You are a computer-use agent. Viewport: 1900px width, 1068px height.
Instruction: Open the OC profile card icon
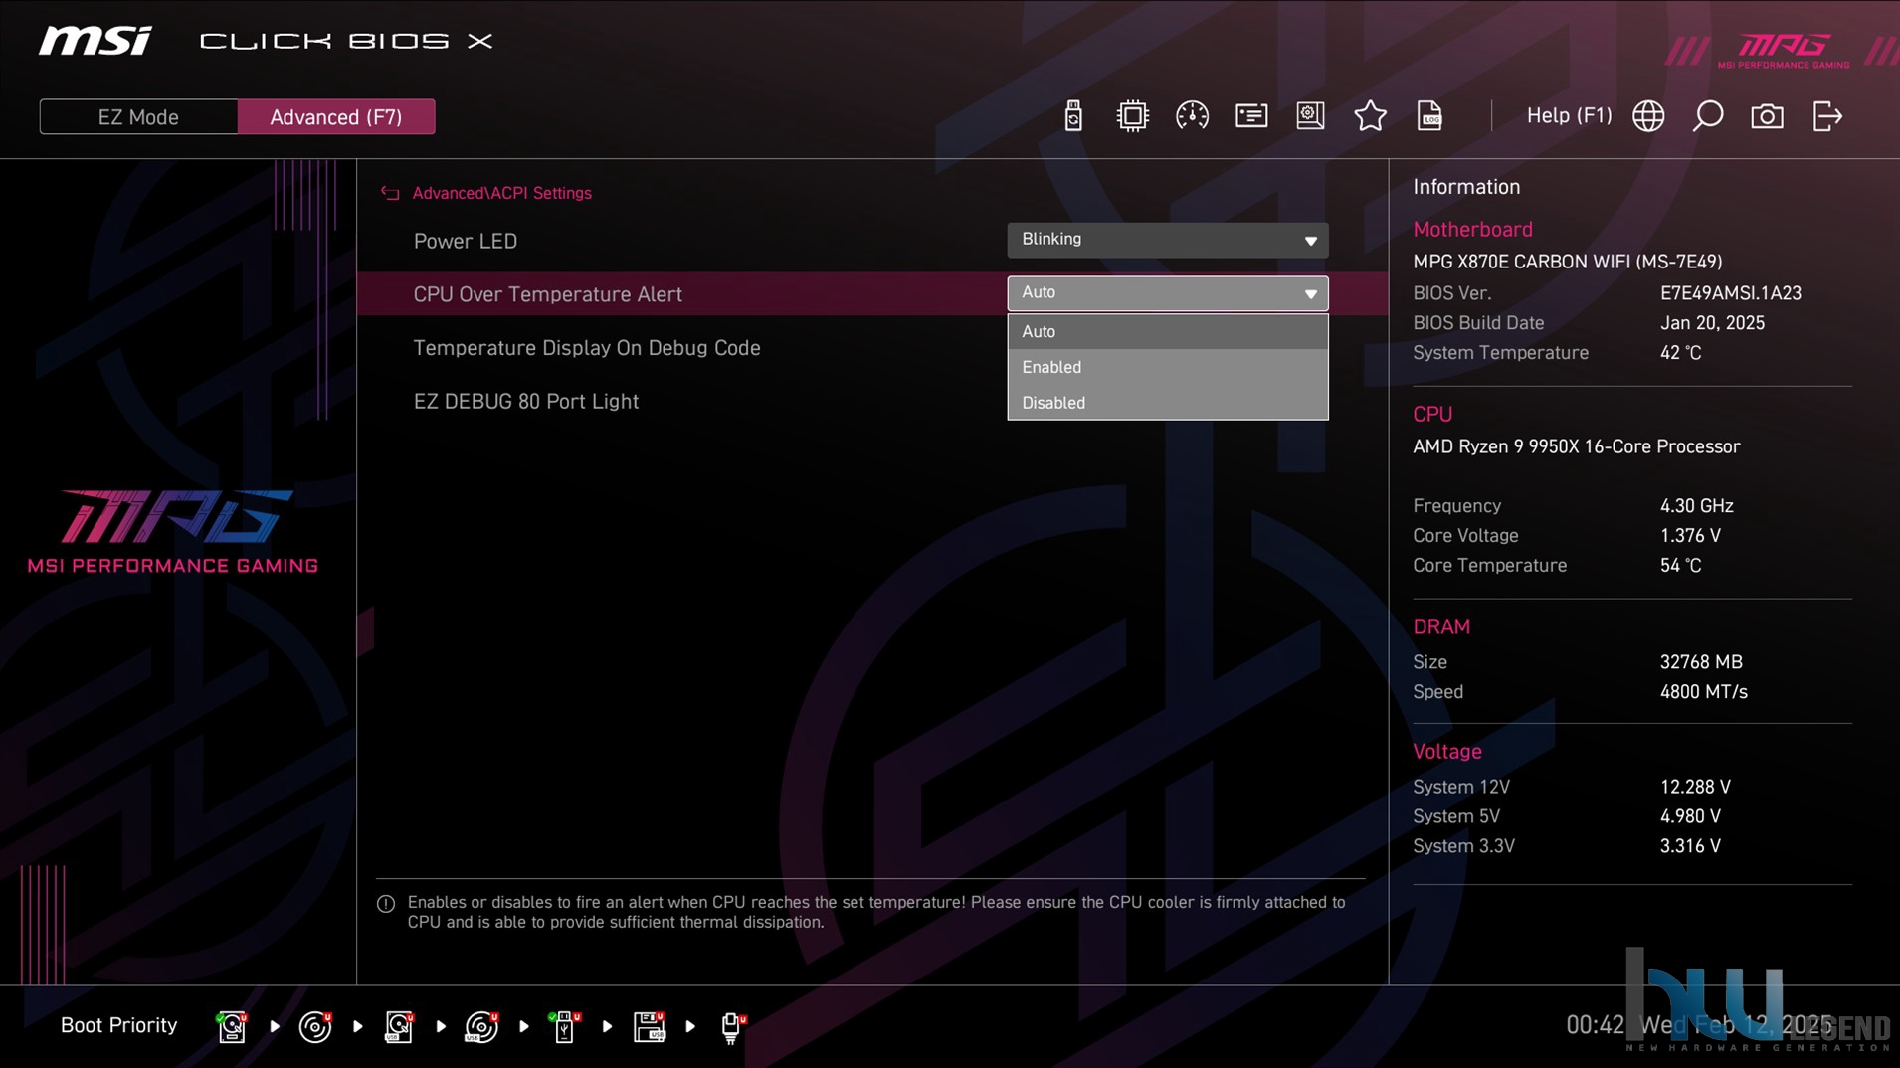[1251, 116]
